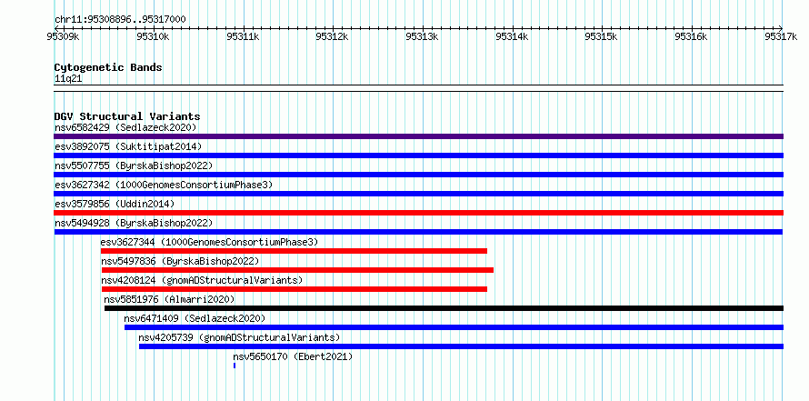Select the tiny blue nsv5650170 variant marker
809x401 pixels.
235,366
